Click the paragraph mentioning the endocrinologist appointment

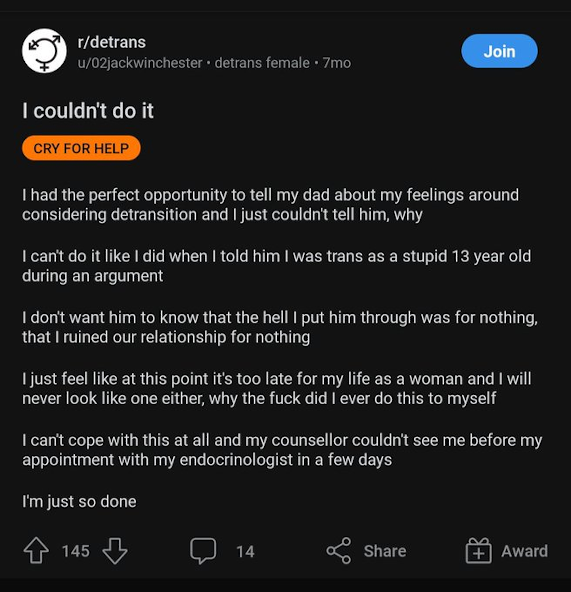[x=282, y=450]
